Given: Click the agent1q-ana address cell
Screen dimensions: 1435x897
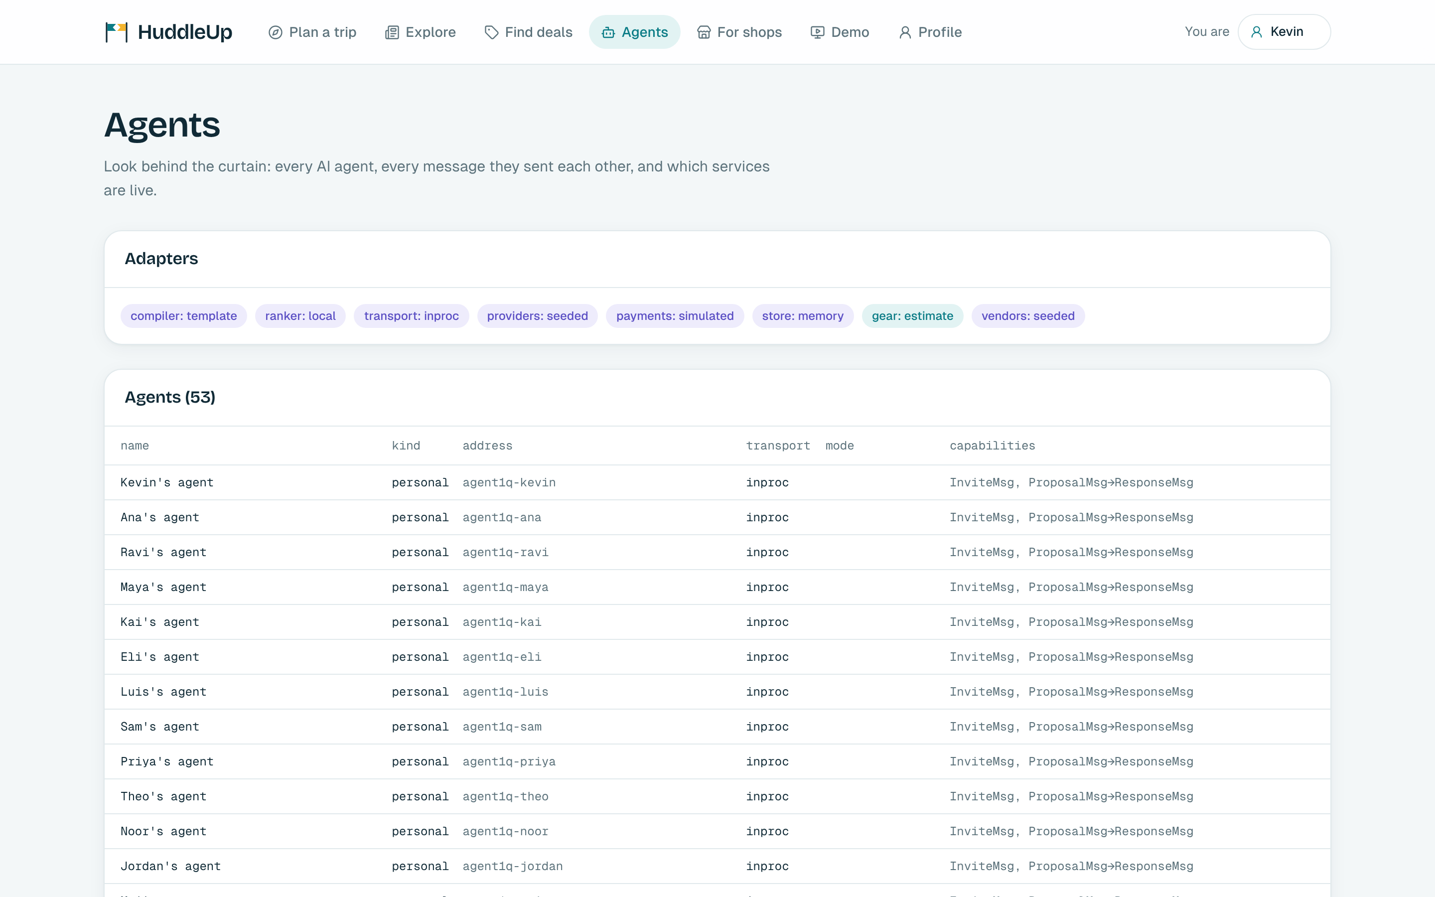Looking at the screenshot, I should [502, 517].
